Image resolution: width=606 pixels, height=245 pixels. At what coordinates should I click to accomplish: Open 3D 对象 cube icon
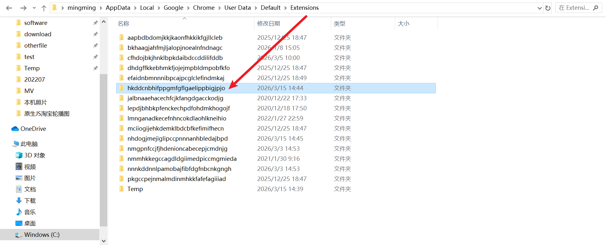[19, 155]
